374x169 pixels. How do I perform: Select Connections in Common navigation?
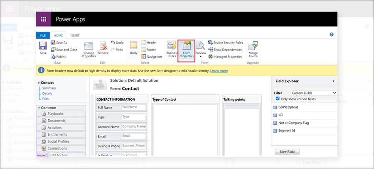(x=62, y=148)
